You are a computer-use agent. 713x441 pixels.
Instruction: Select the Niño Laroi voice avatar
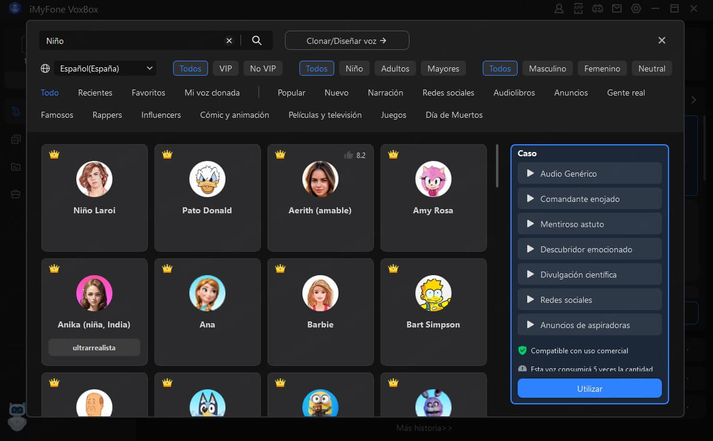94,178
